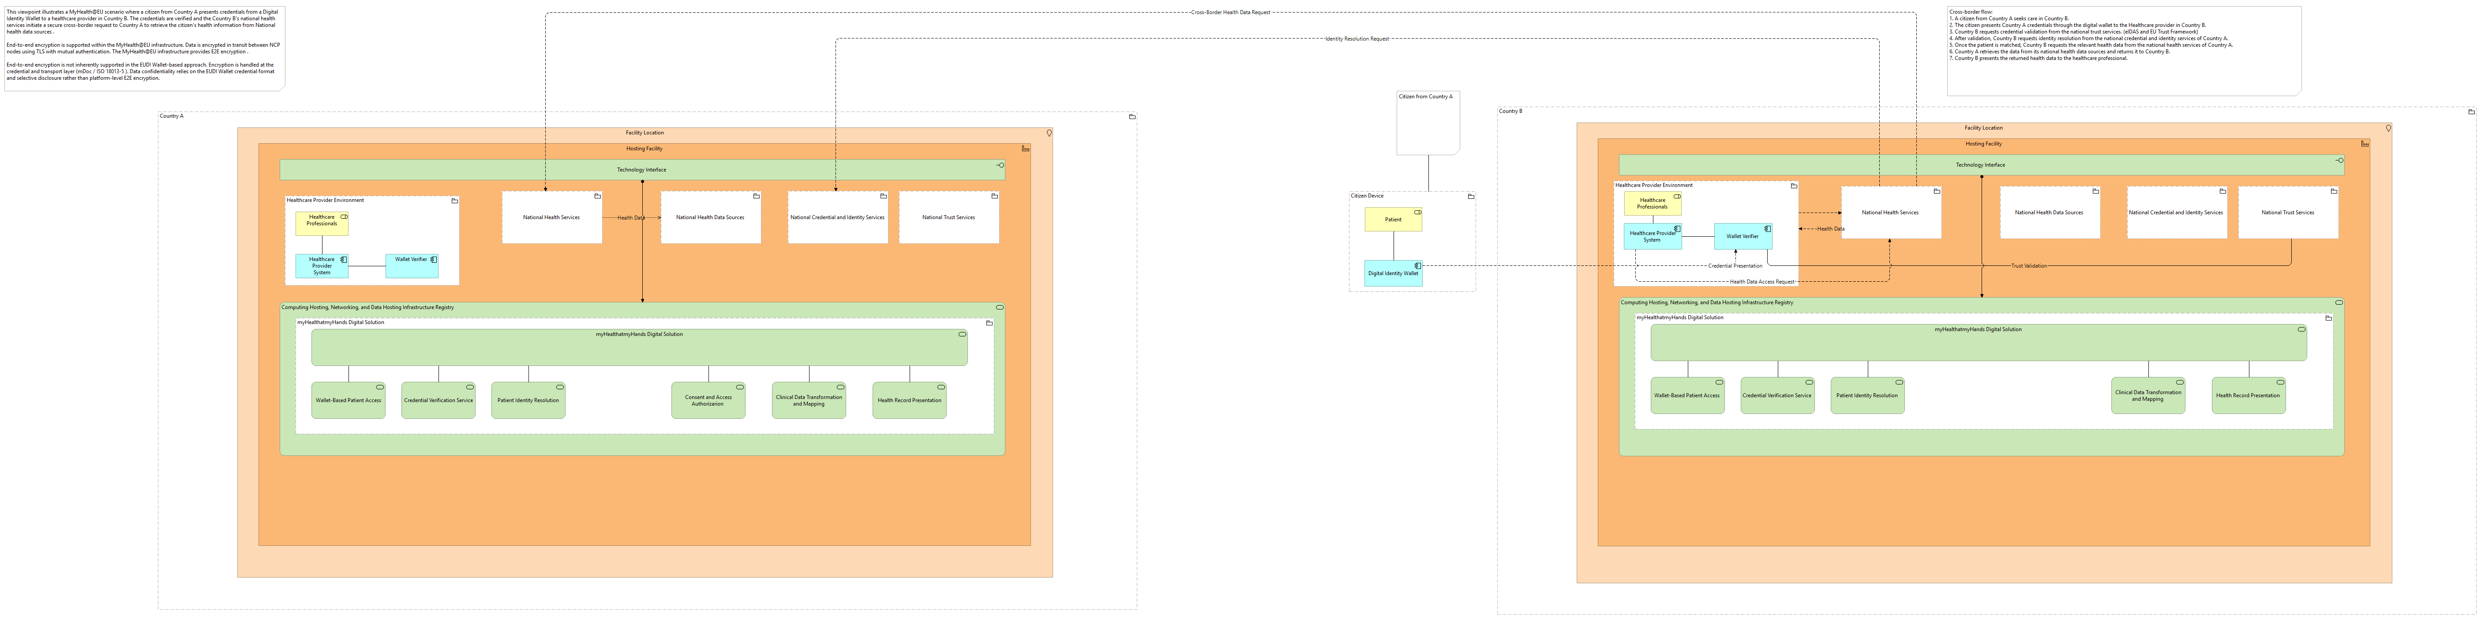Select Country A Credential Verification Service box
The height and width of the screenshot is (619, 2481).
point(438,400)
